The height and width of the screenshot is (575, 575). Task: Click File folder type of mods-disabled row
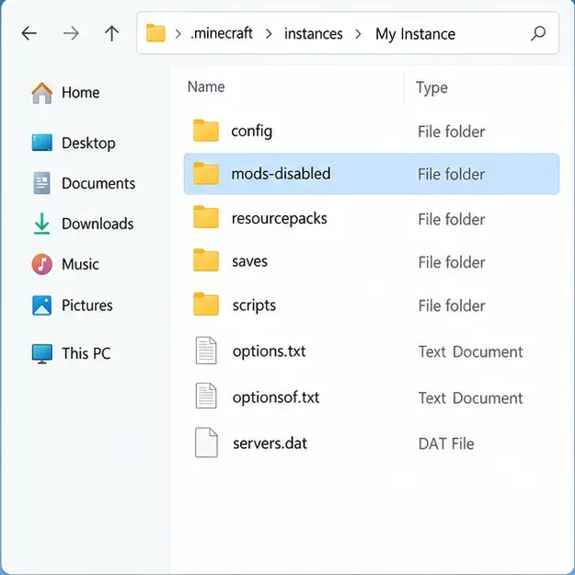[x=452, y=174]
